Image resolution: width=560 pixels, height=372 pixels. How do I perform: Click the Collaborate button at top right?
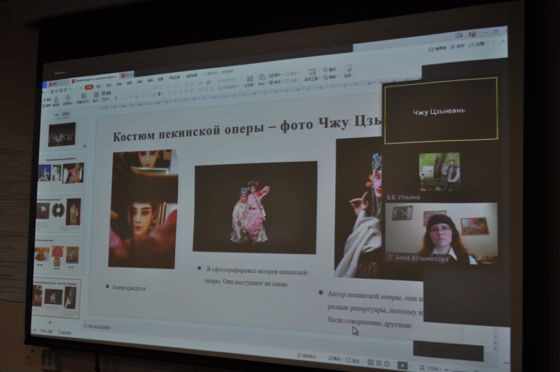458,46
